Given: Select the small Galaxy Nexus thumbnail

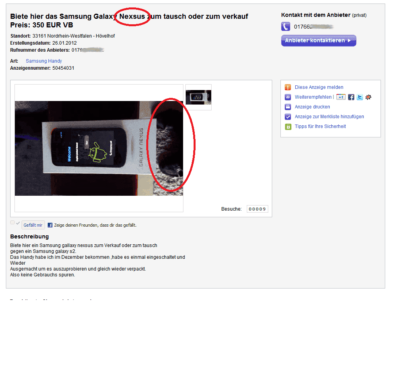Looking at the screenshot, I should point(198,97).
